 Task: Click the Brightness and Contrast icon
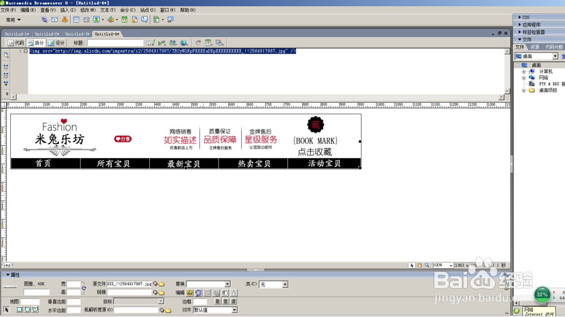[x=225, y=293]
